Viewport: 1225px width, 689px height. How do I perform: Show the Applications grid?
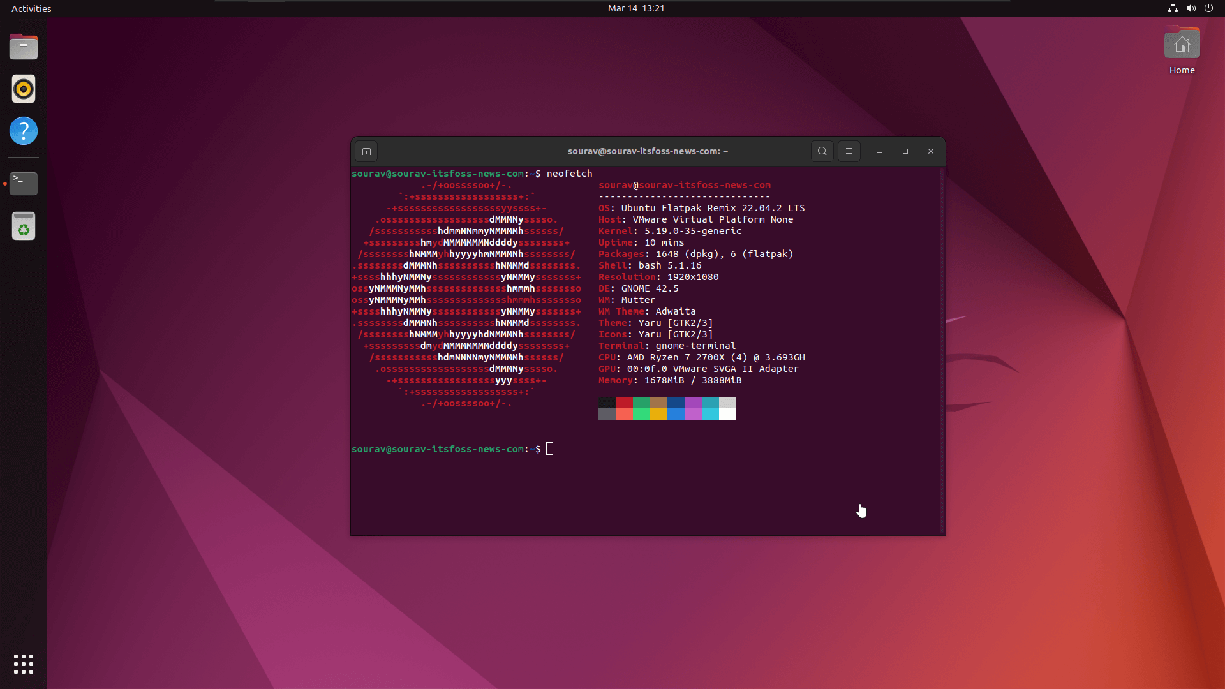click(x=23, y=664)
